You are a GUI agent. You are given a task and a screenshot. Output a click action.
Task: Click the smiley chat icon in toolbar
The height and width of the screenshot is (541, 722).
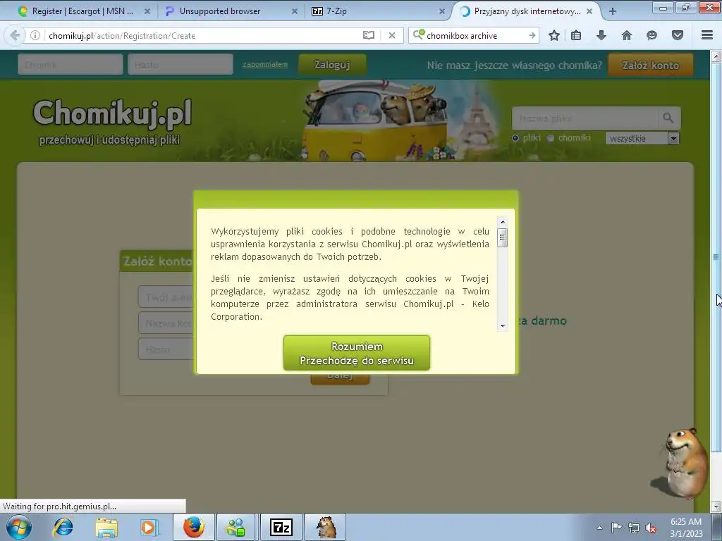pos(651,35)
